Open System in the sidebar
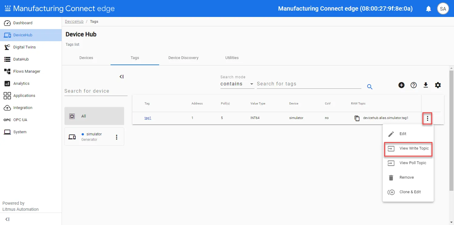The image size is (454, 225). click(x=31, y=132)
